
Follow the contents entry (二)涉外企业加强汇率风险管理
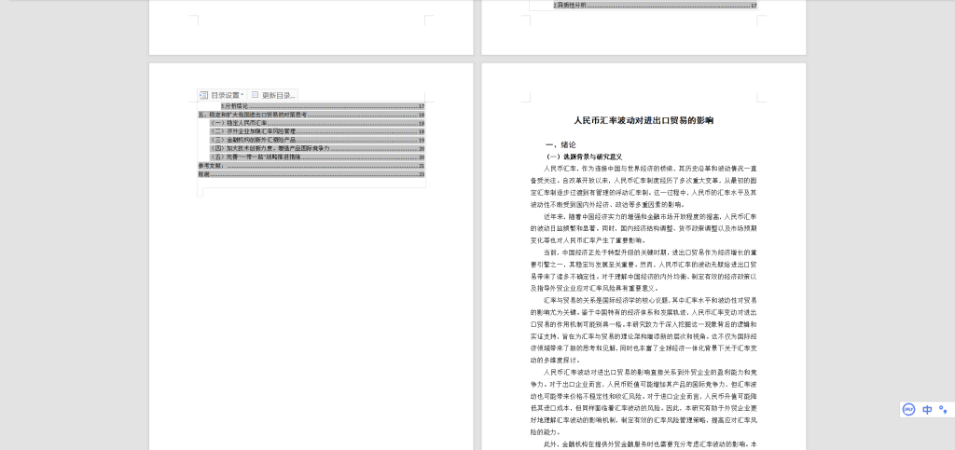[317, 131]
